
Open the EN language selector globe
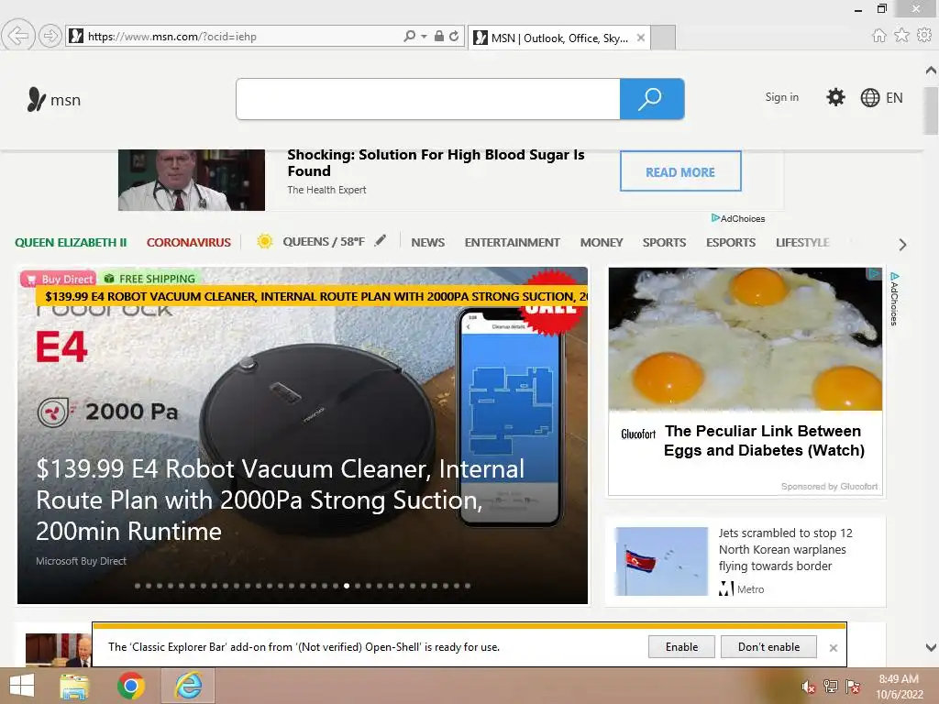(881, 97)
